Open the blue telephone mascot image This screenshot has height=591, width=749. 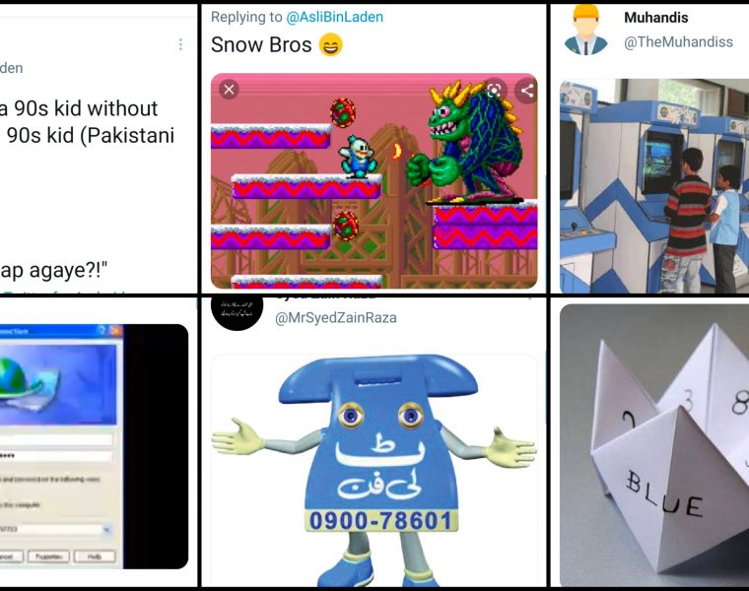pyautogui.click(x=374, y=470)
